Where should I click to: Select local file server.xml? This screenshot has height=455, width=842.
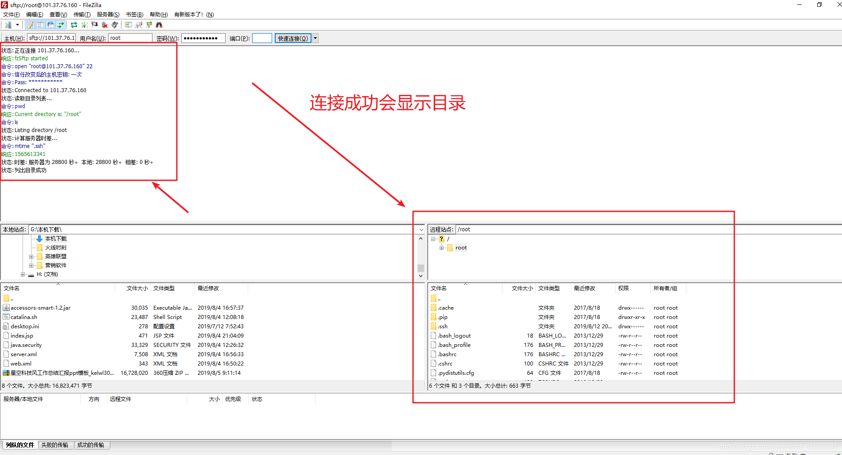[x=23, y=354]
